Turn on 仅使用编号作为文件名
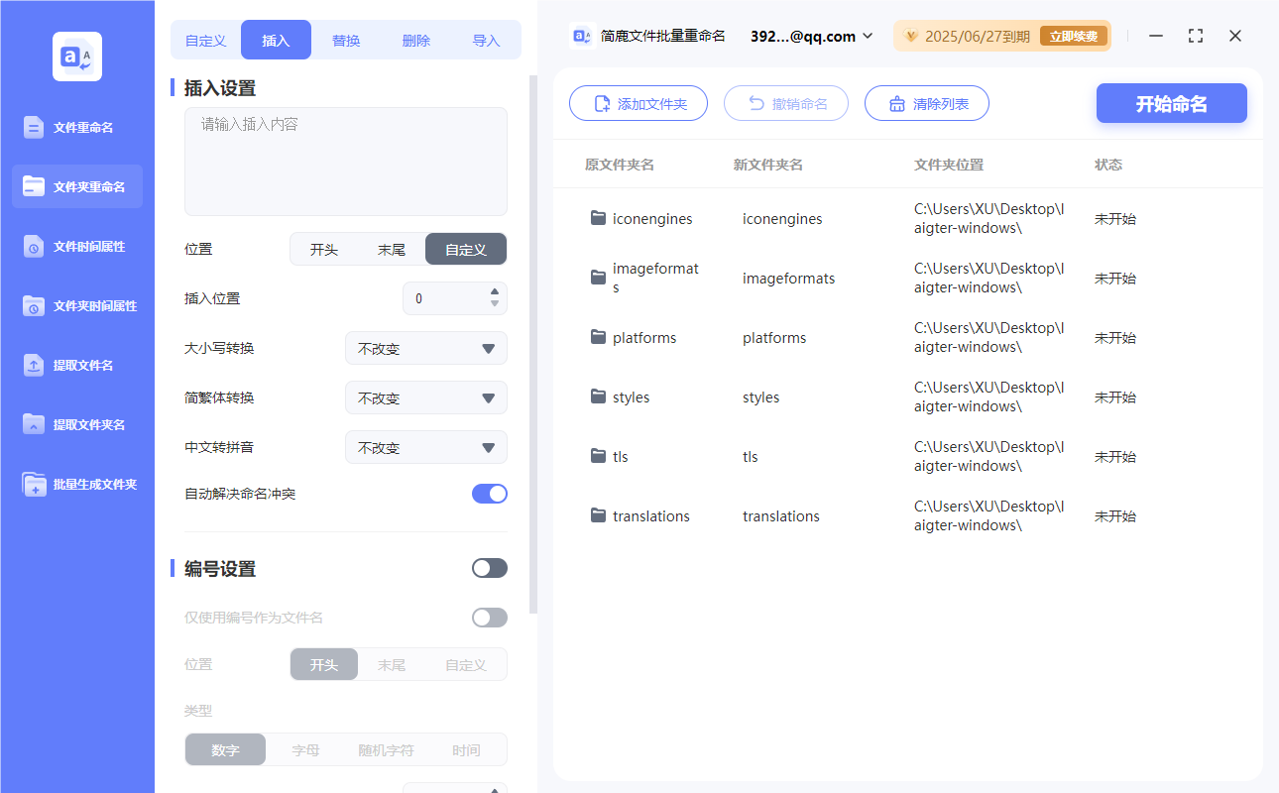Screen dimensions: 1279x793 [x=489, y=617]
